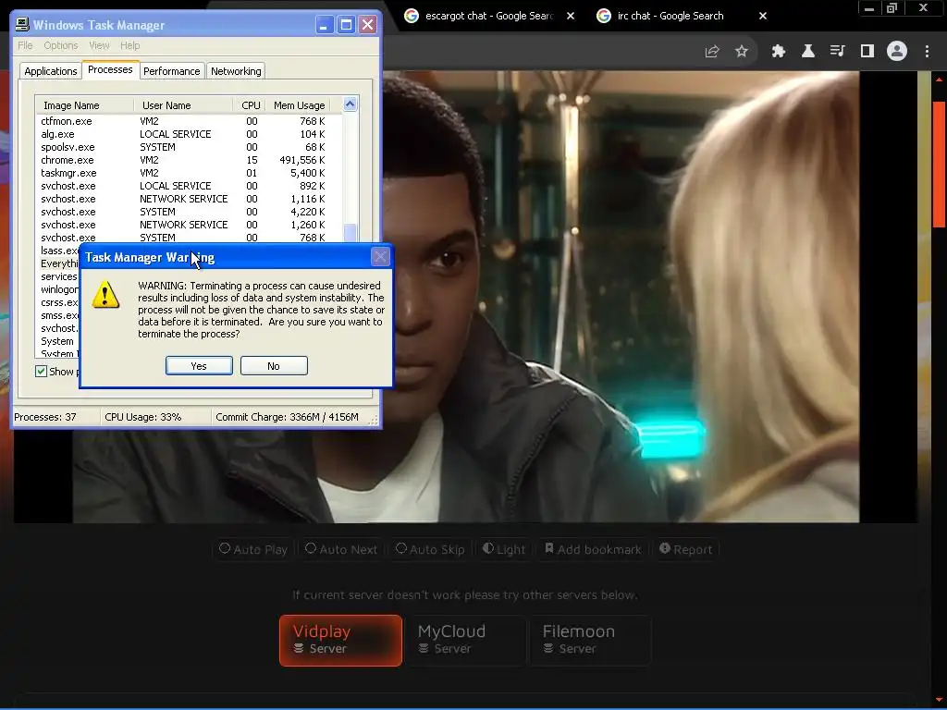Open Task Manager's View menu

pos(99,45)
